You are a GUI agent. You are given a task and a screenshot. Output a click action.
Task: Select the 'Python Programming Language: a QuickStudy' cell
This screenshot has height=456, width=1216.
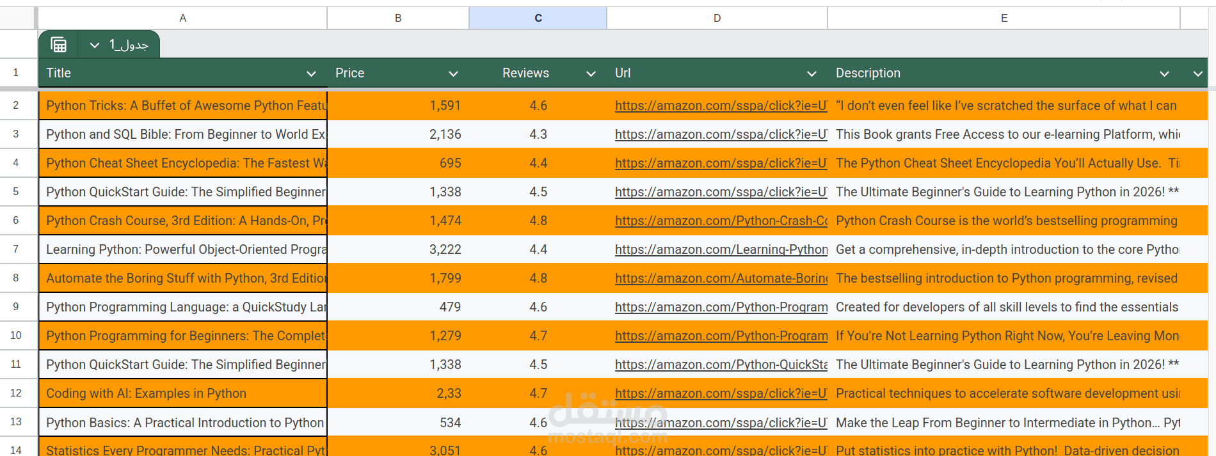pyautogui.click(x=183, y=307)
